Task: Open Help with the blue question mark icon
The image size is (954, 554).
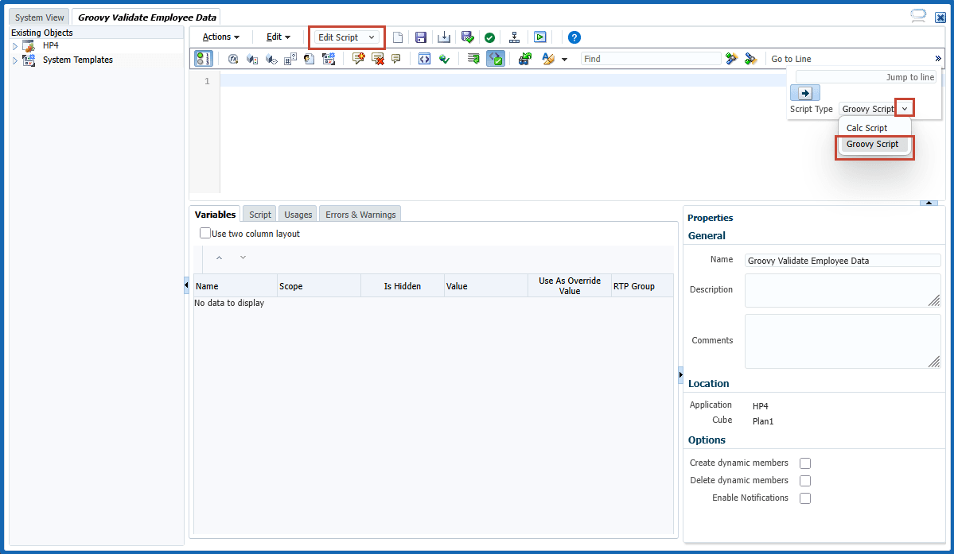Action: [574, 37]
